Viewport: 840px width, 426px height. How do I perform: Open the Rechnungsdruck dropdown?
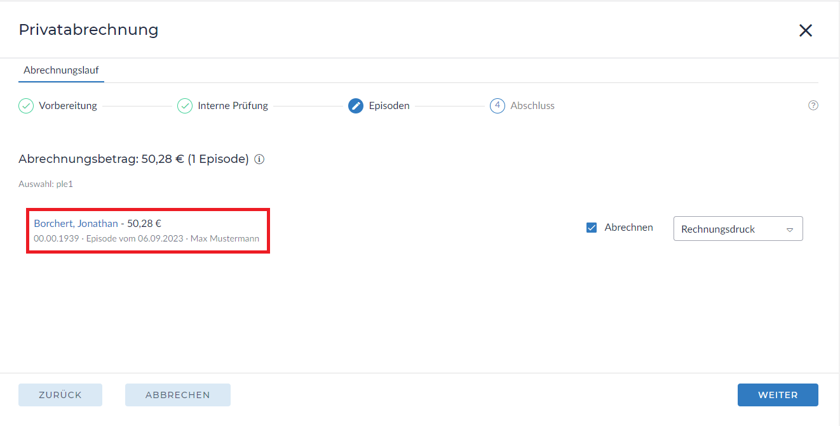737,229
